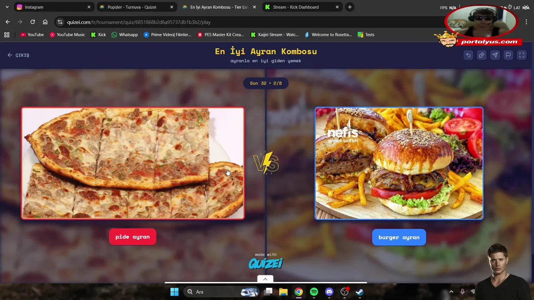
Task: Close the Instagram tab
Action: [89, 7]
